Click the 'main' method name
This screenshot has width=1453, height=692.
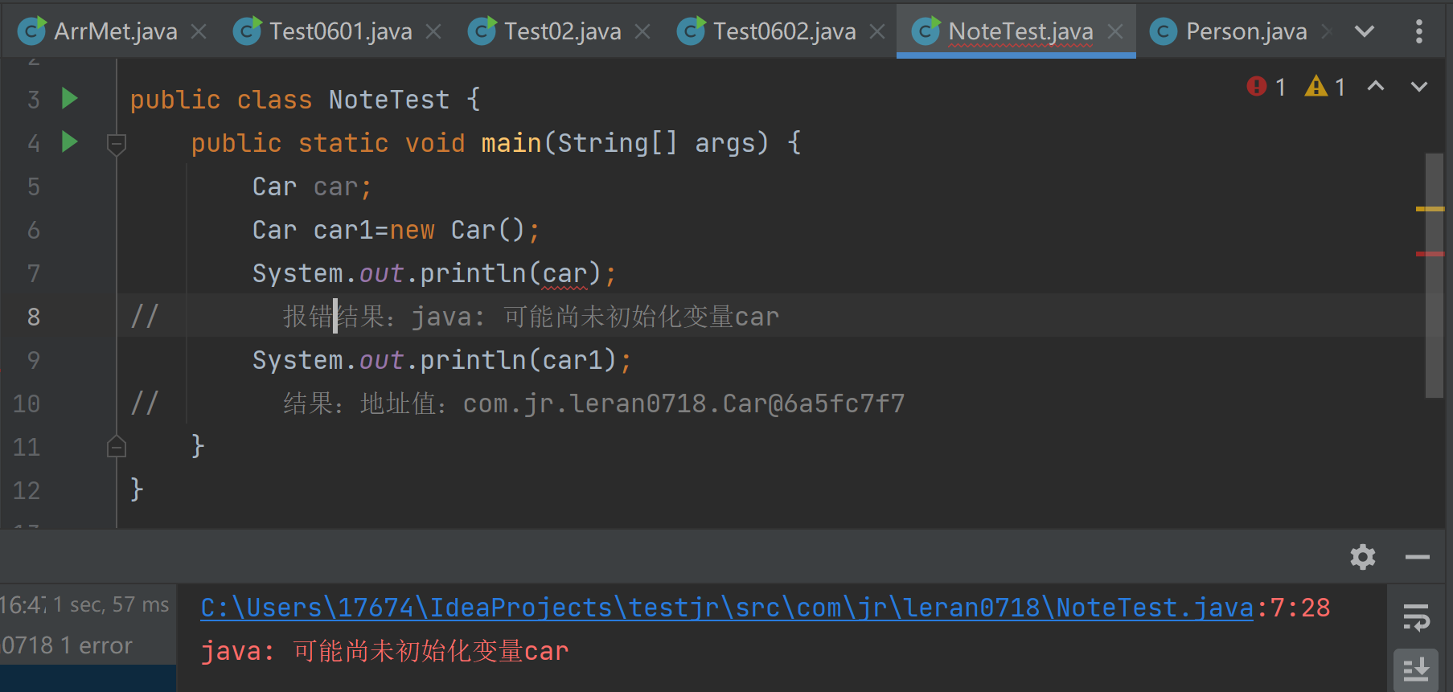[x=511, y=143]
